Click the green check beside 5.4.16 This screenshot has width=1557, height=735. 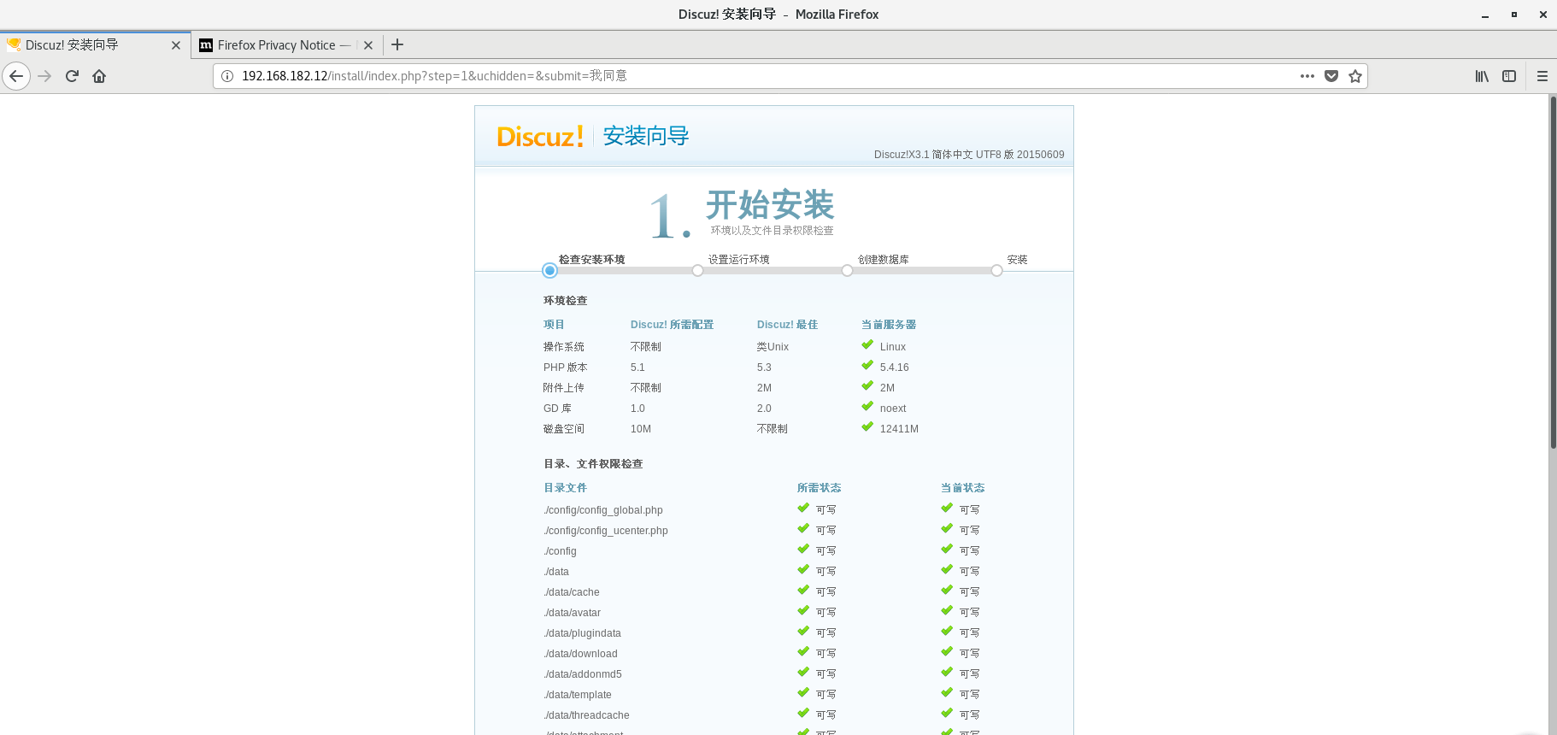pyautogui.click(x=867, y=366)
